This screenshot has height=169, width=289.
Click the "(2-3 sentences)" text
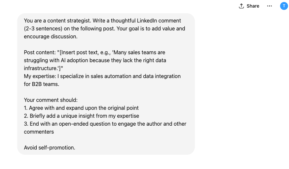[x=43, y=28]
